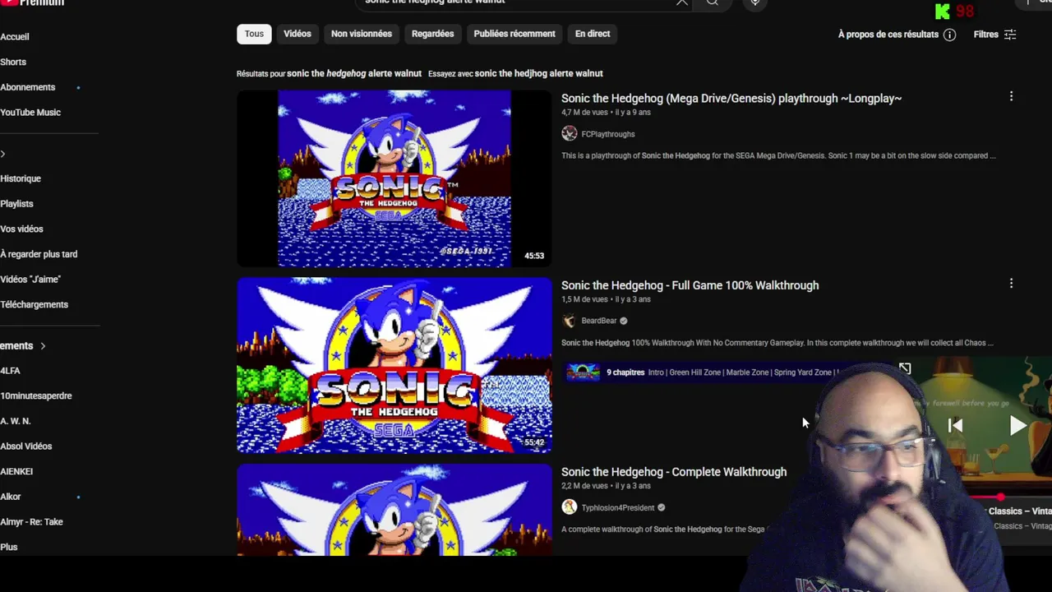The image size is (1052, 592).
Task: Open 'Sonic the Hedgehog - Full Game 100% Walkthrough' title
Action: (690, 285)
